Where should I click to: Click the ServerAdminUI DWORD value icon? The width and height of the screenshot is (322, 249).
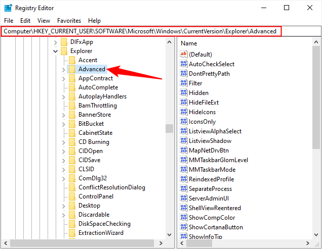[x=184, y=198]
